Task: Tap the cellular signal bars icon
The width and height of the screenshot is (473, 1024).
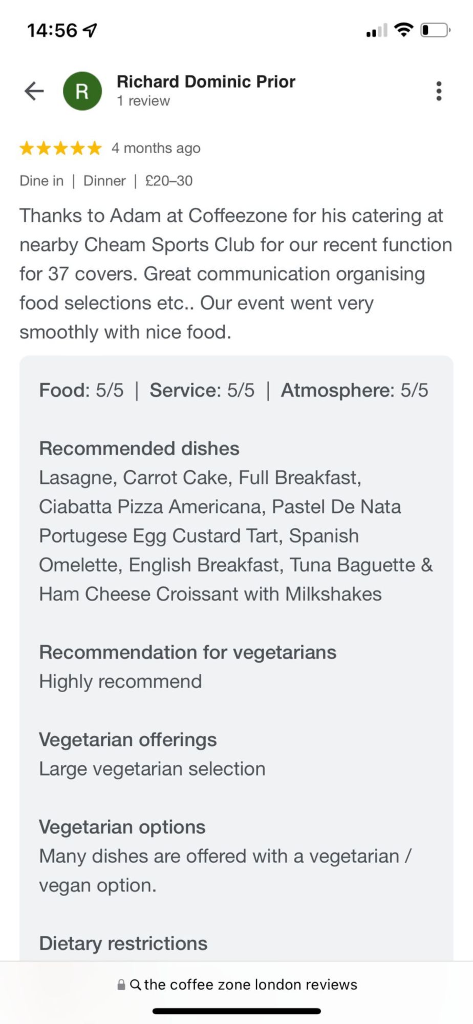Action: tap(377, 31)
